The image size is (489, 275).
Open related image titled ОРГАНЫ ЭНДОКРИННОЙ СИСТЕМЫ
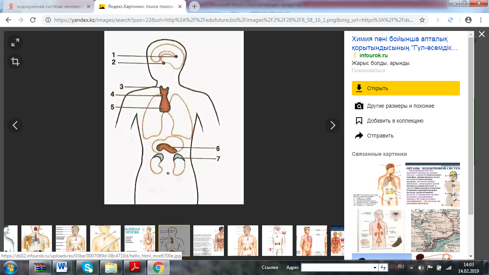coord(432,184)
